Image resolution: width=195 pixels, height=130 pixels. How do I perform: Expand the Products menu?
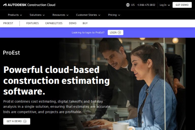tap(15, 15)
